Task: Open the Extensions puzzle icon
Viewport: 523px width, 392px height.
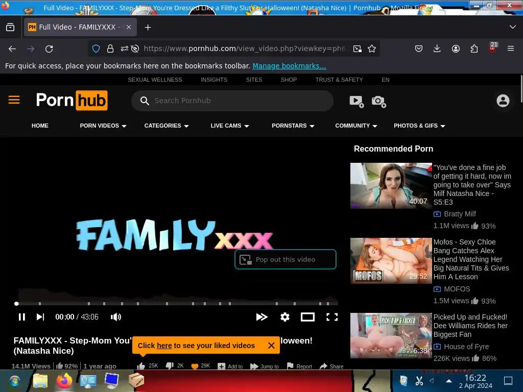Action: click(x=474, y=49)
